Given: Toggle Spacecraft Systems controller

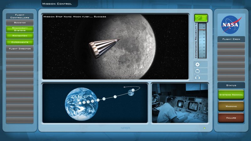Looking at the screenshot, I should click(20, 29).
